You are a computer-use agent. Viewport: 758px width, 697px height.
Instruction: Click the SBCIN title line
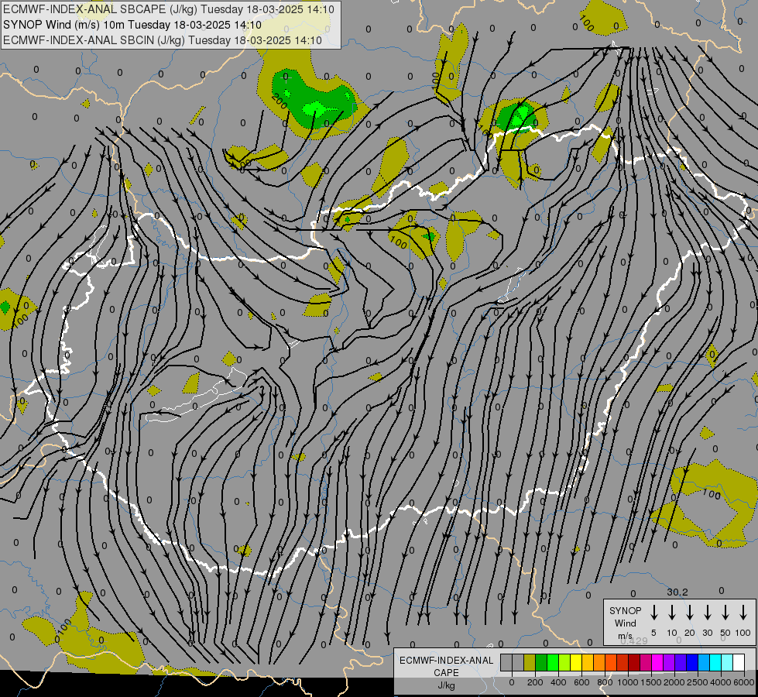point(163,40)
